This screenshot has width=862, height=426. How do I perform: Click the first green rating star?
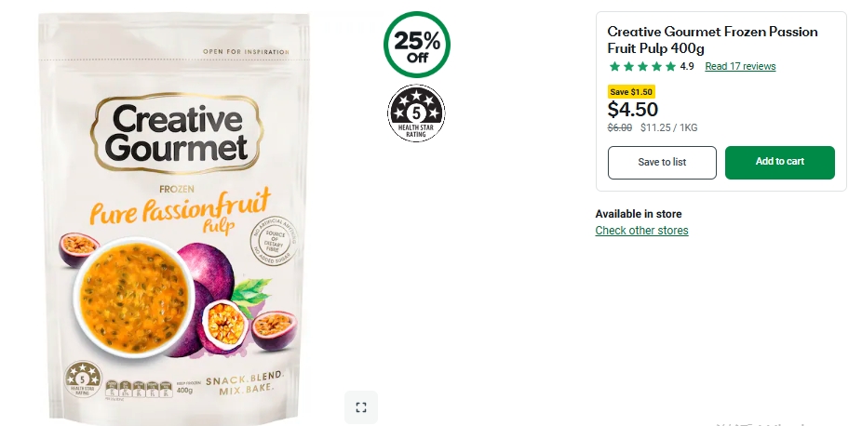point(614,66)
